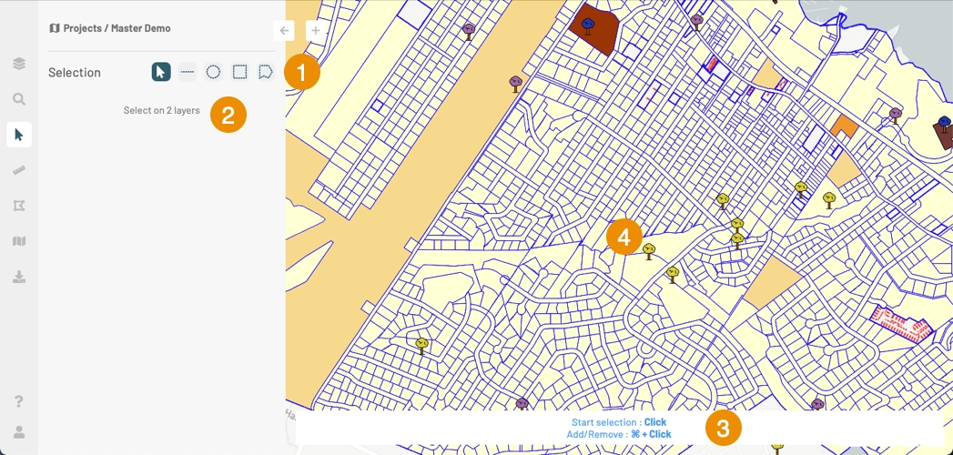Click the 'Projects / Master Demo' breadcrumb

coord(110,28)
